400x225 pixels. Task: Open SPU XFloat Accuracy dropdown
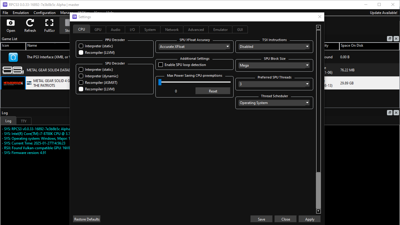[194, 47]
